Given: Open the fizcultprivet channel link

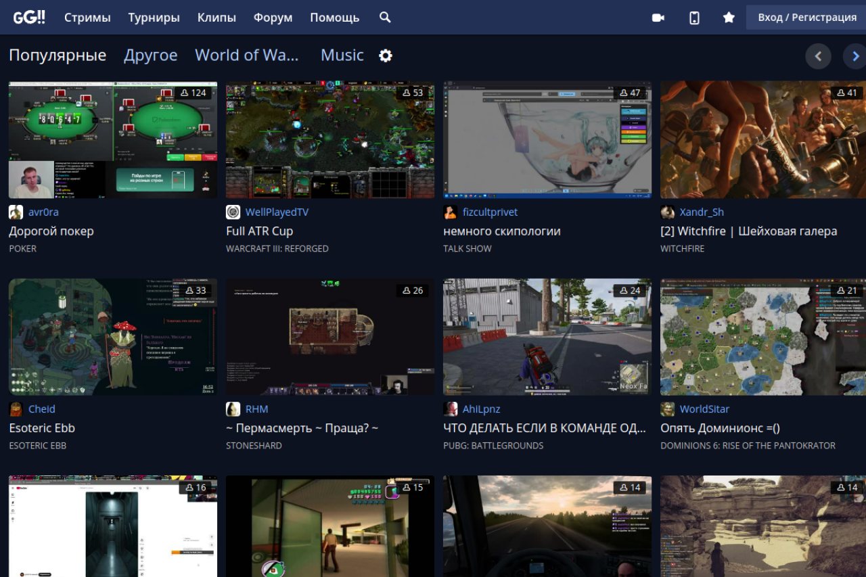Looking at the screenshot, I should [490, 212].
